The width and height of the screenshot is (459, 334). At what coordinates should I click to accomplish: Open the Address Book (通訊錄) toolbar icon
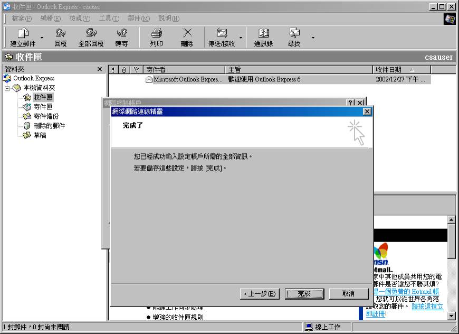[263, 33]
